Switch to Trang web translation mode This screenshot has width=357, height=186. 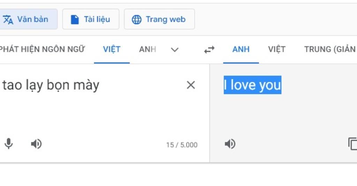159,19
